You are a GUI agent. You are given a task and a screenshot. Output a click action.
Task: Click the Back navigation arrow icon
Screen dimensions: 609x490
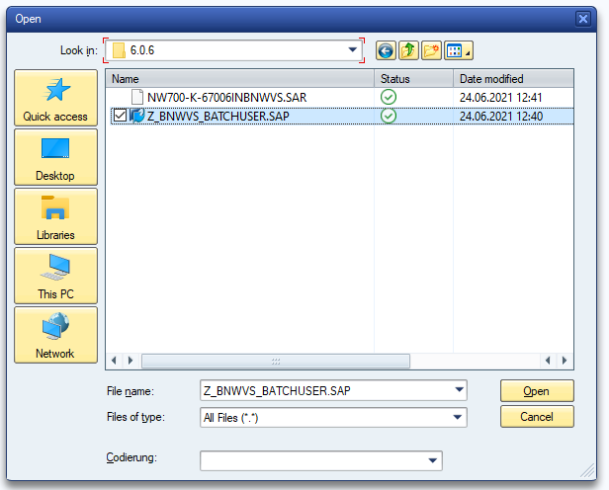pos(384,50)
